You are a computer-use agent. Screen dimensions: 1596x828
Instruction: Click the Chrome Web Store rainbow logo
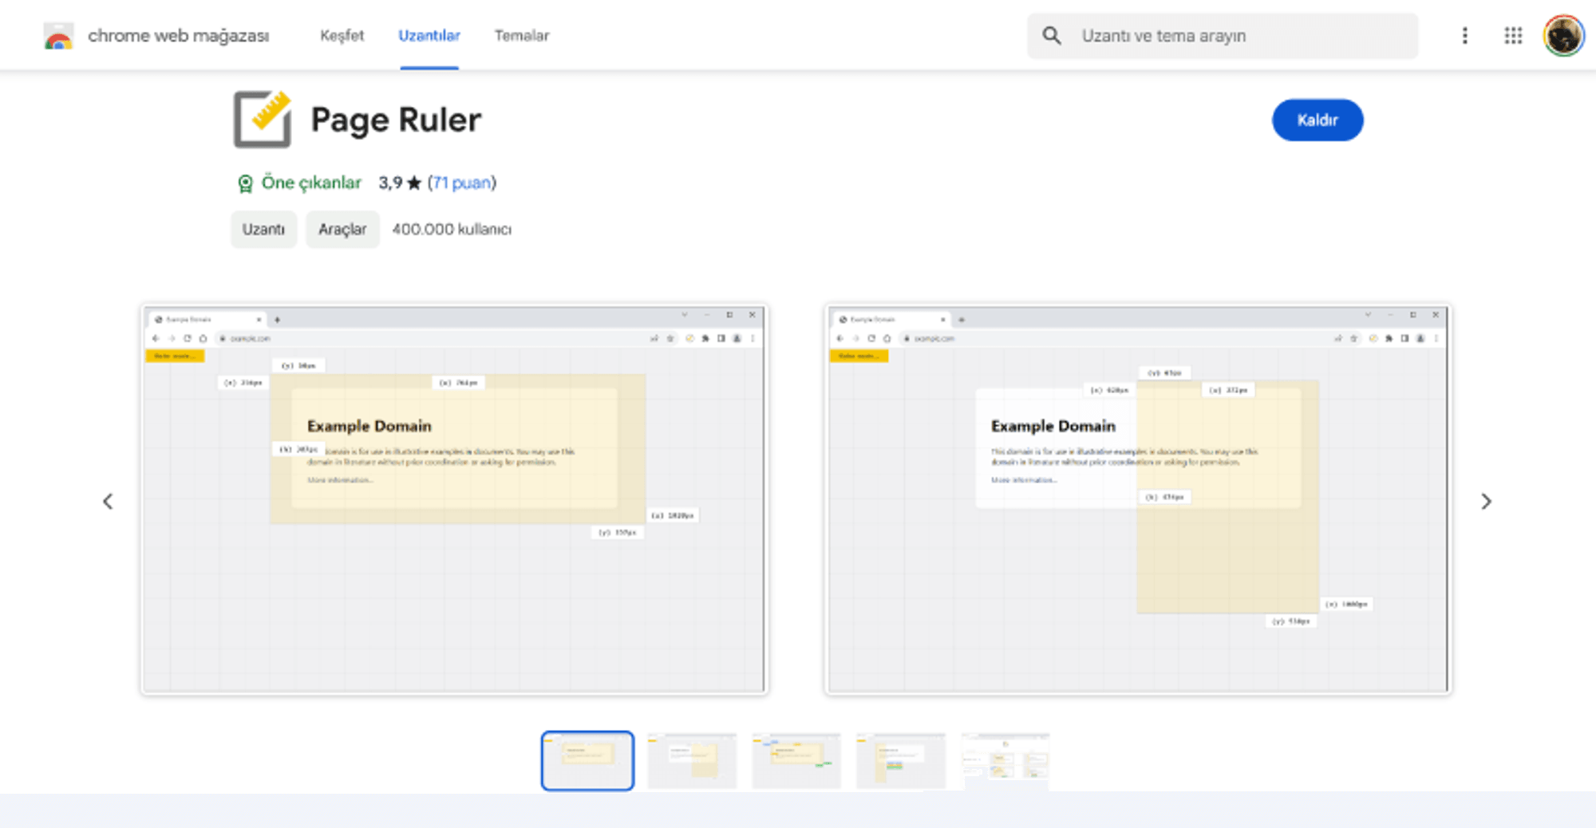pyautogui.click(x=58, y=37)
